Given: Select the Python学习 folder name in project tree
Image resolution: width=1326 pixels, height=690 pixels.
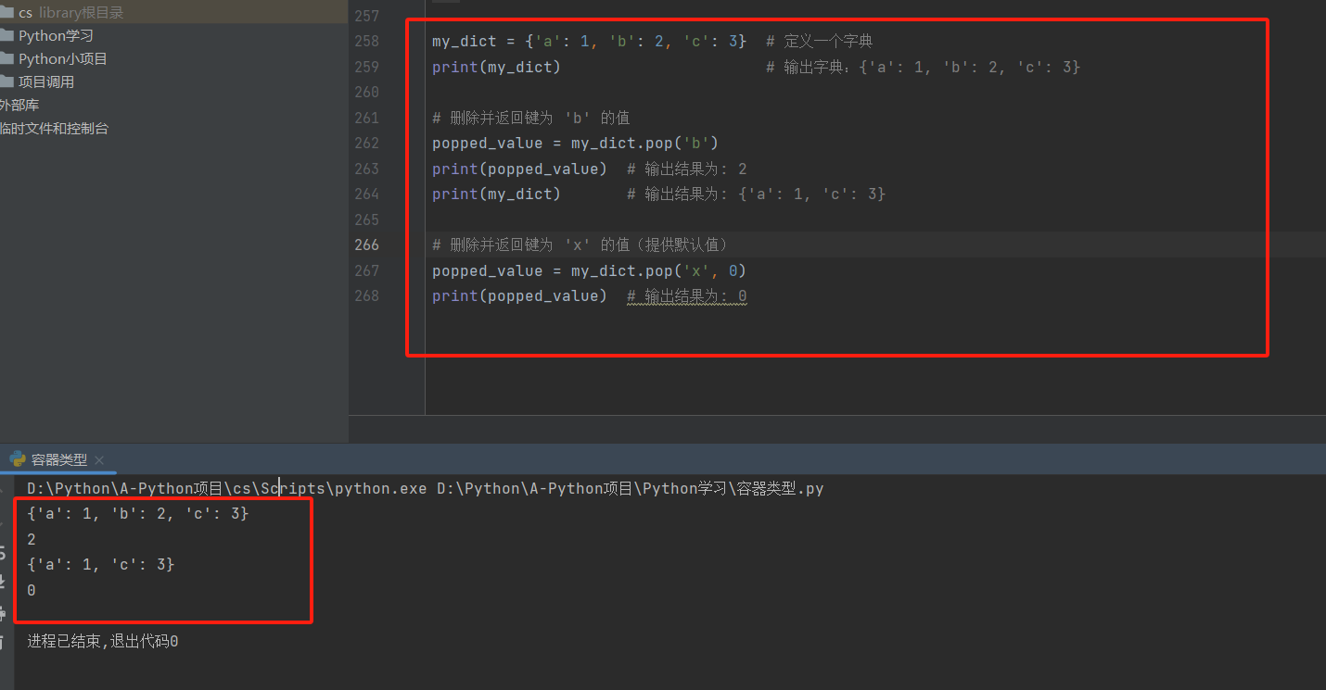Looking at the screenshot, I should click(x=56, y=35).
